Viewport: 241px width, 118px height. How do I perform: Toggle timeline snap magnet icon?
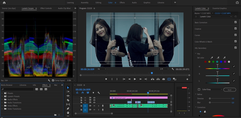point(83,93)
